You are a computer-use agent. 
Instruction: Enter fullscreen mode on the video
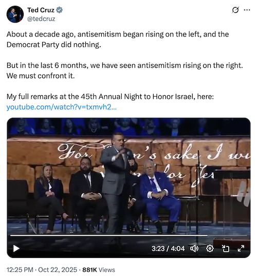point(241,249)
